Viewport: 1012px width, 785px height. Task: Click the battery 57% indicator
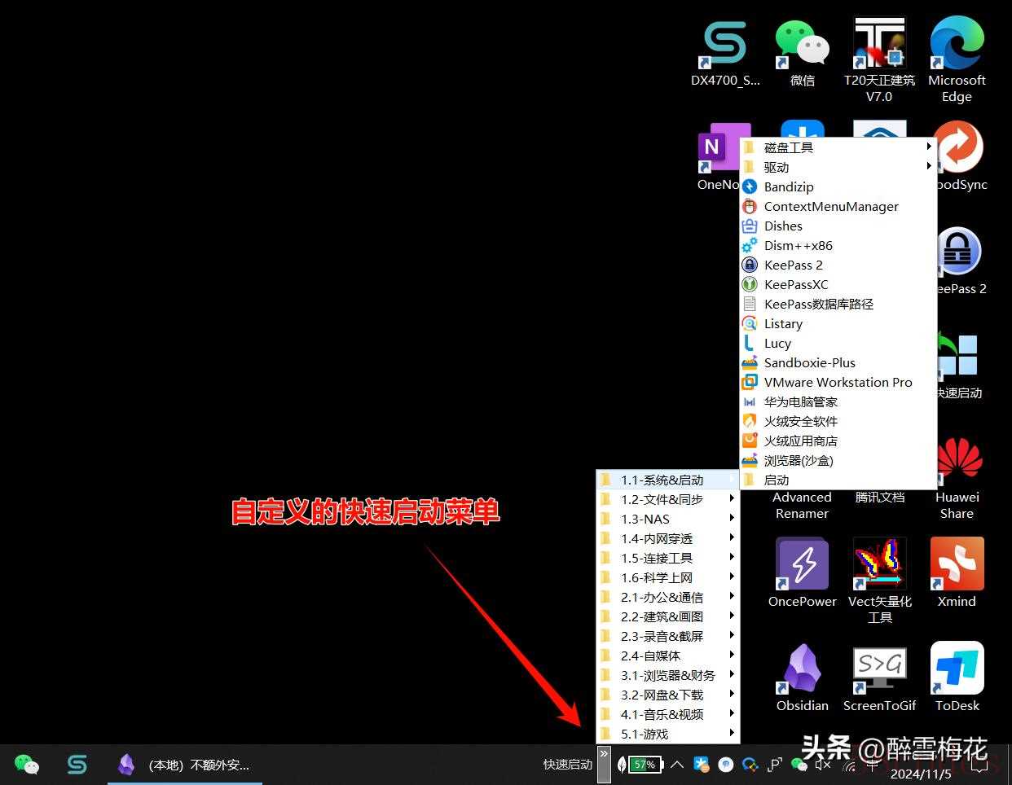645,765
